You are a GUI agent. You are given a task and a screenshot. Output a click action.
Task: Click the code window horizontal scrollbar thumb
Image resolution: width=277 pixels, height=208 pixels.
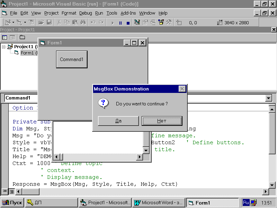click(31, 192)
